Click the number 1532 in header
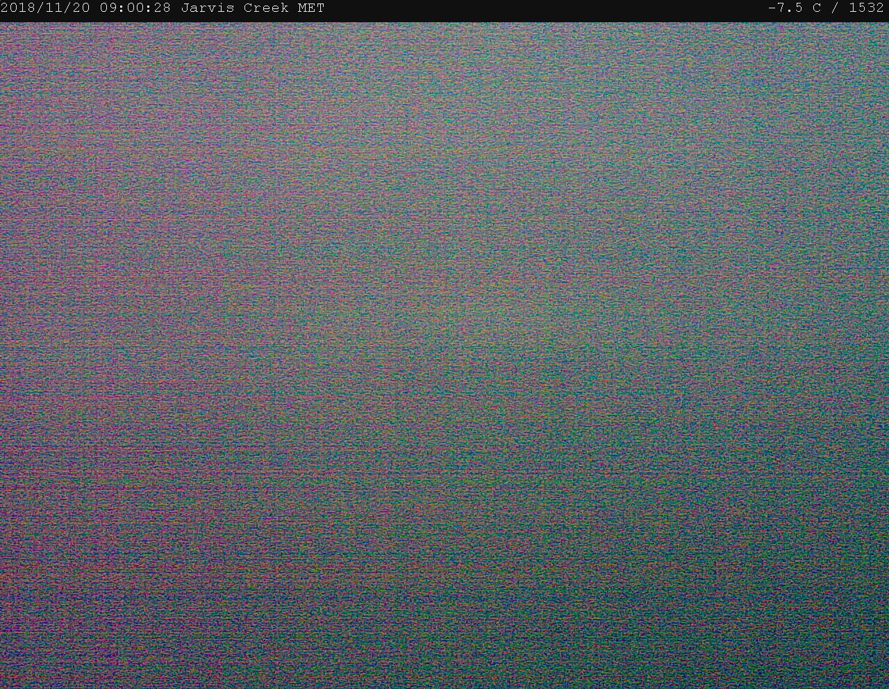Screen dimensions: 889x689 point(866,8)
